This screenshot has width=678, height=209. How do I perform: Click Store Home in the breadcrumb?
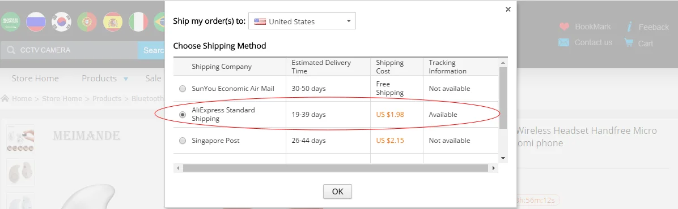[x=62, y=99]
